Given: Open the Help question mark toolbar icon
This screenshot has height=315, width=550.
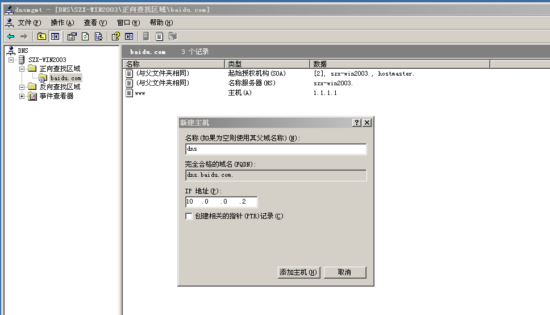Looking at the screenshot, I should point(116,36).
